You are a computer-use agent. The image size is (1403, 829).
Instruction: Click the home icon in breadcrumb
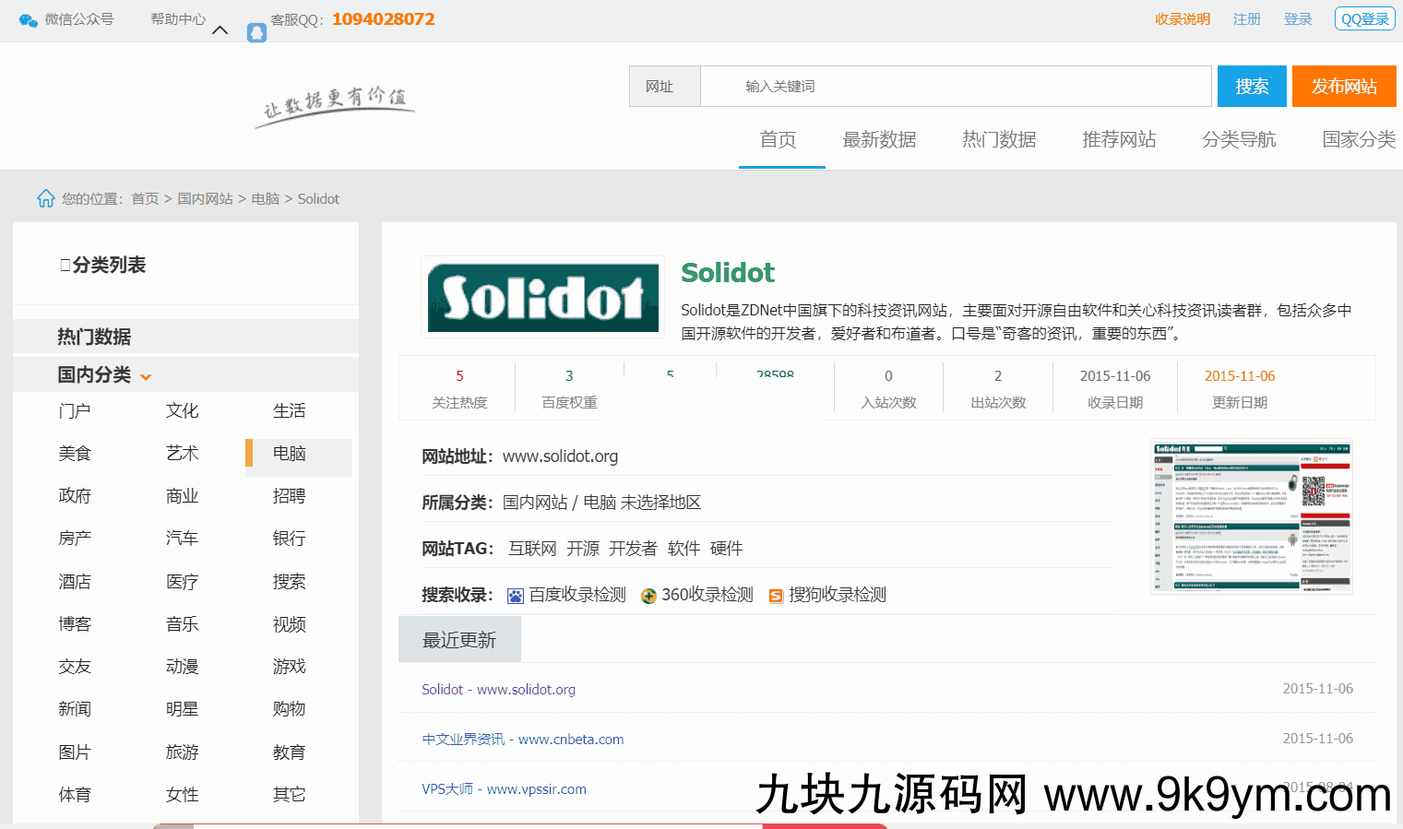click(x=45, y=198)
